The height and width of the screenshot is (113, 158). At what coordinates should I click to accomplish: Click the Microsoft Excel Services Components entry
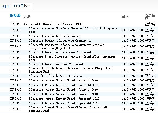pyautogui.click(x=57, y=64)
